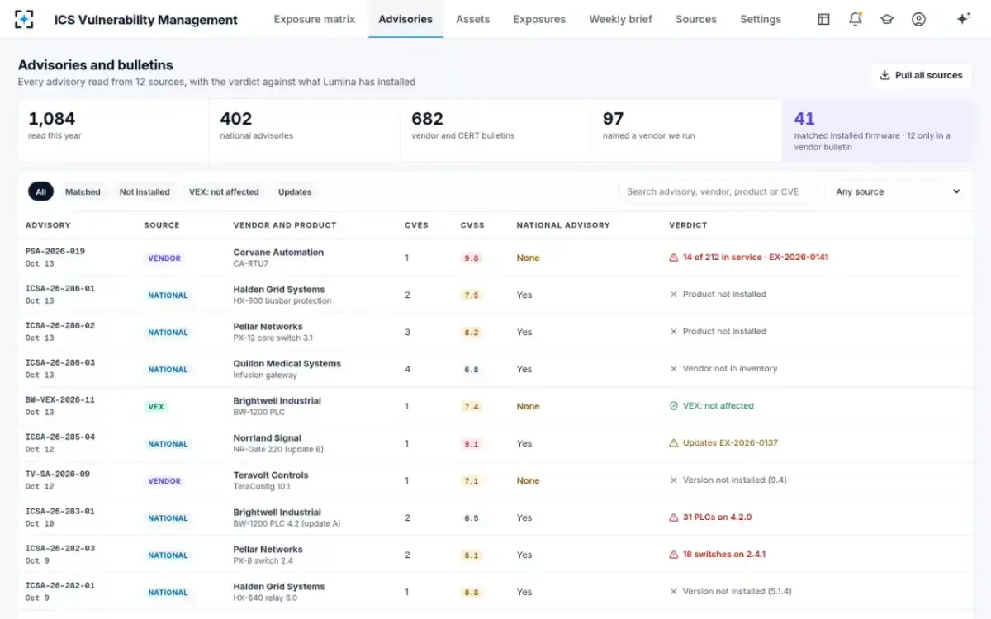Open advisory ICSA-26-286-02
Viewport: 991px width, 619px height.
[x=60, y=325]
